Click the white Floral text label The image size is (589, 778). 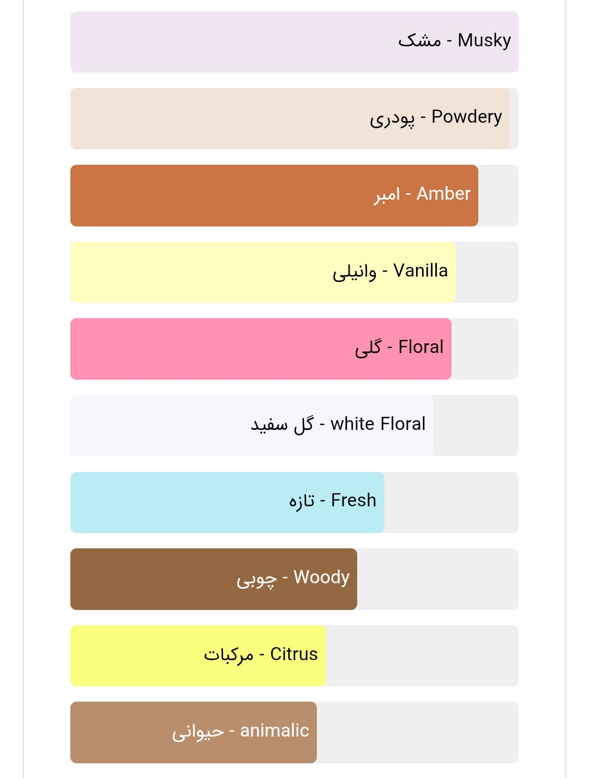click(x=338, y=424)
